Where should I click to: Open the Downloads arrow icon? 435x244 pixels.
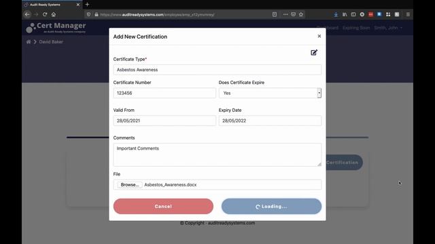coord(336,14)
